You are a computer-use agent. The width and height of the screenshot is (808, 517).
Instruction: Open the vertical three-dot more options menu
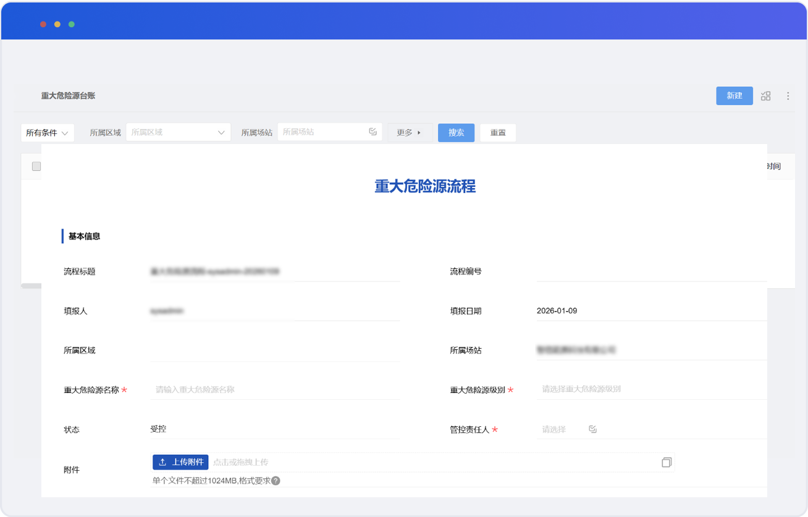pyautogui.click(x=788, y=96)
